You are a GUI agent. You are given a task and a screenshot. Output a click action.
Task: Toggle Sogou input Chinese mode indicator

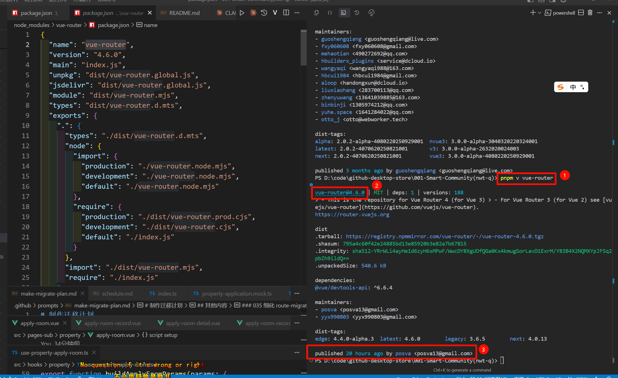coord(573,87)
